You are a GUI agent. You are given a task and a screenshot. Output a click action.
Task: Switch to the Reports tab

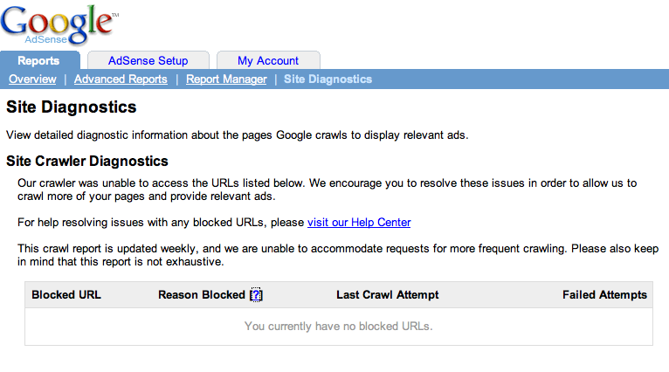[39, 60]
